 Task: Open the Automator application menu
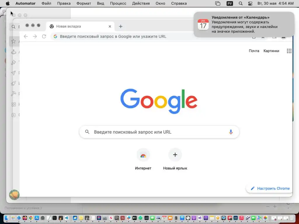[x=25, y=3]
